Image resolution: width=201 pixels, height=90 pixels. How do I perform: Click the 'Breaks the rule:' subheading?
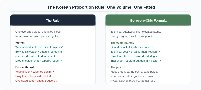(x=26, y=67)
